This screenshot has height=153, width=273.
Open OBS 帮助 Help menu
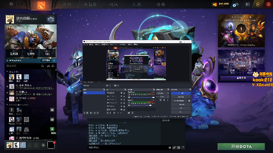(x=136, y=45)
